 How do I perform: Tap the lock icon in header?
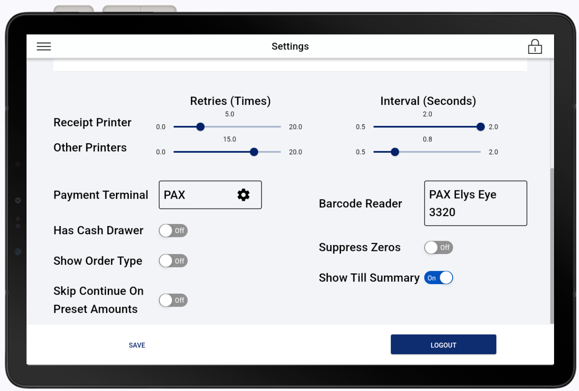coord(535,46)
